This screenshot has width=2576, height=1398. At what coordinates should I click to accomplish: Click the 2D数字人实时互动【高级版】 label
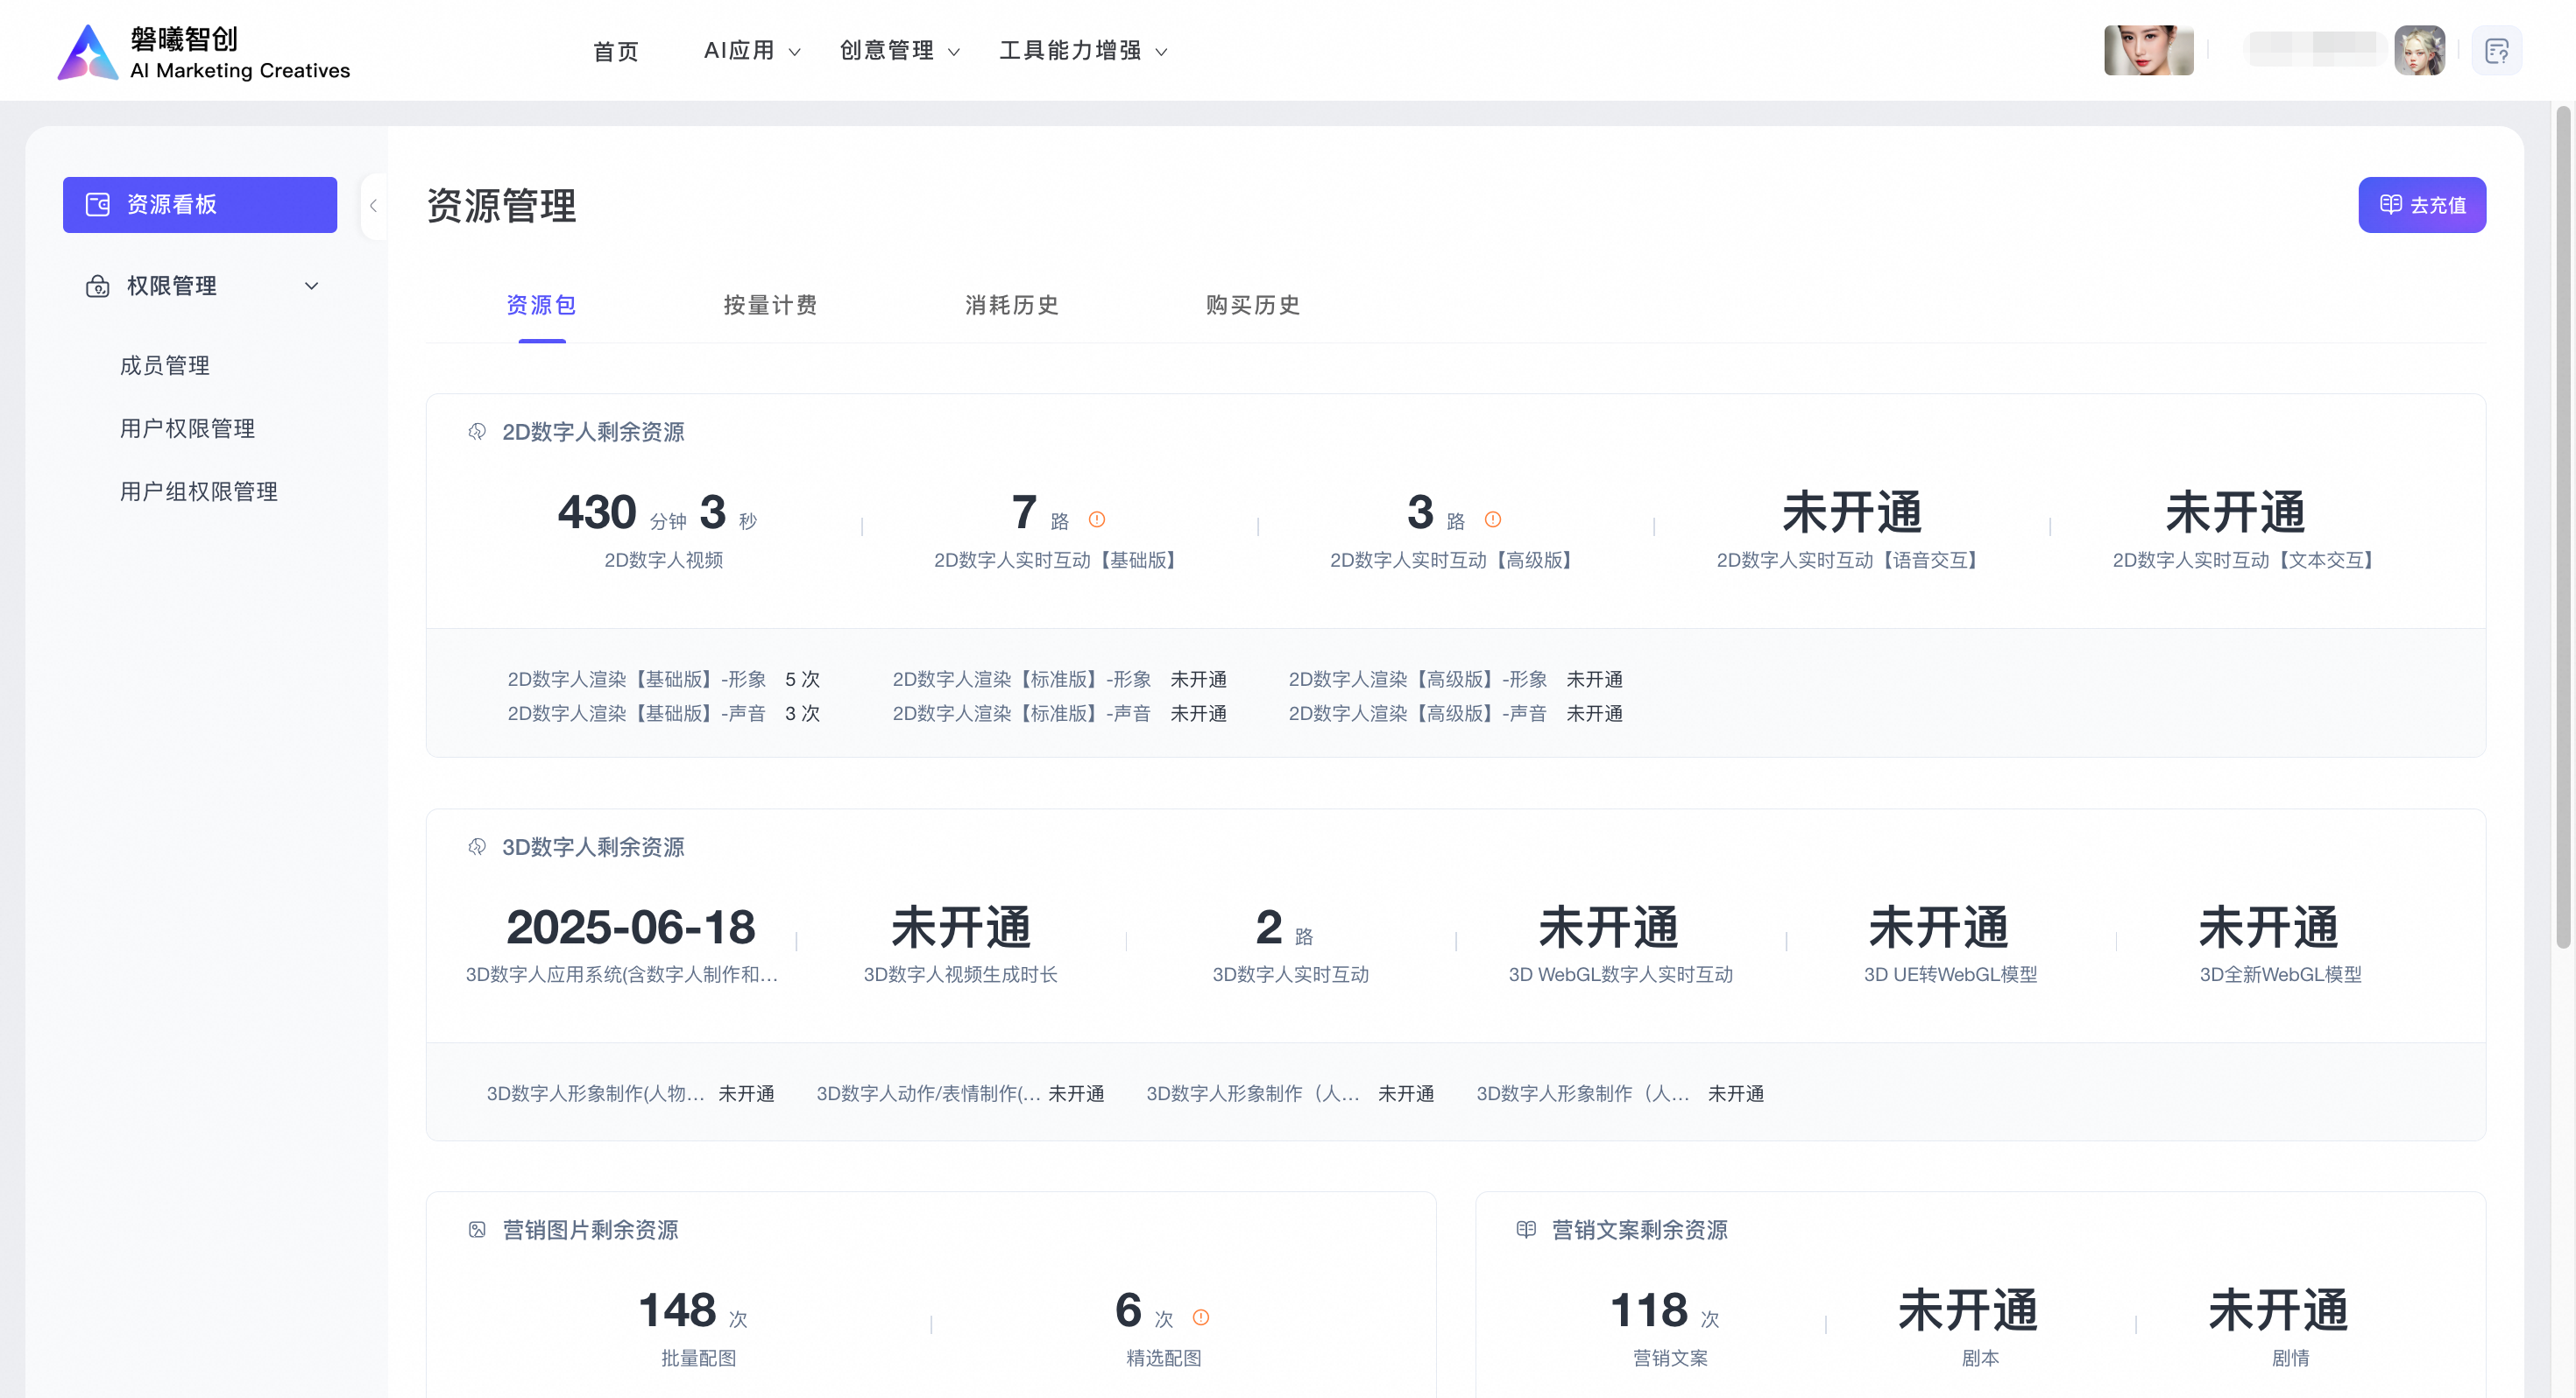(x=1456, y=560)
